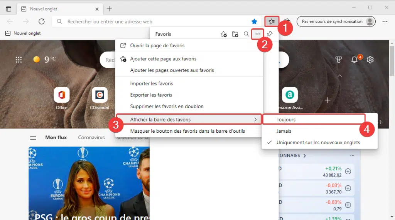Select Exporter les favoris
The width and height of the screenshot is (395, 220).
pos(189,95)
